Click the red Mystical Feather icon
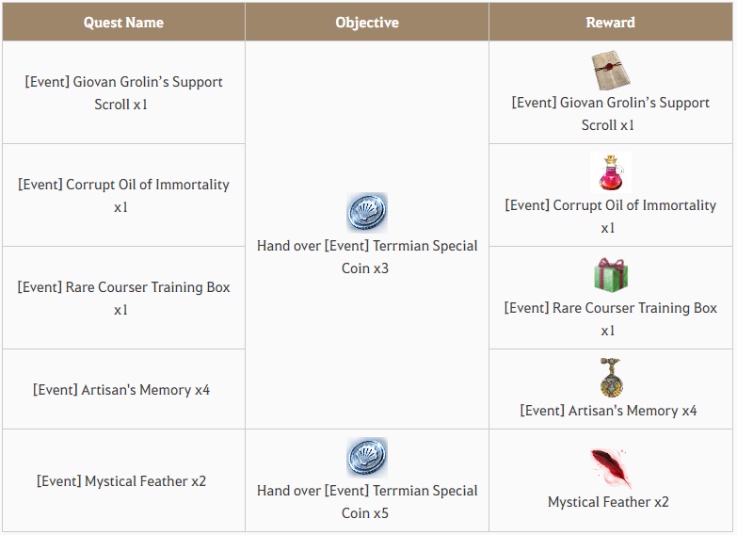The height and width of the screenshot is (535, 737). coord(611,469)
